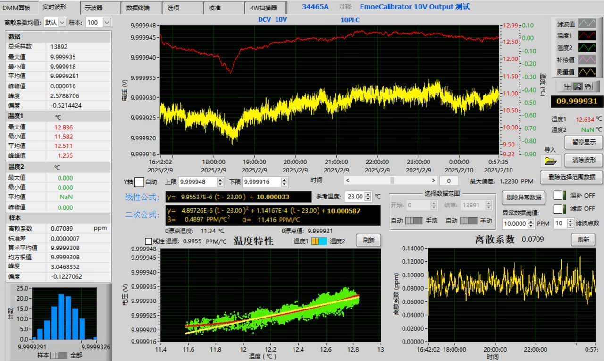Click the 滤波值 gray waveform legend icon
604x361 pixels.
[x=587, y=23]
